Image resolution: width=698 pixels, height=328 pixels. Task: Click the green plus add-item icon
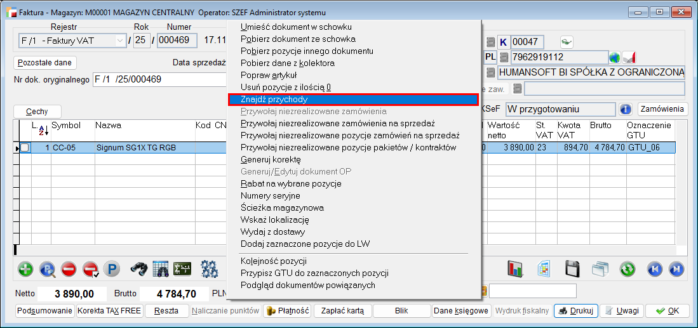click(26, 269)
